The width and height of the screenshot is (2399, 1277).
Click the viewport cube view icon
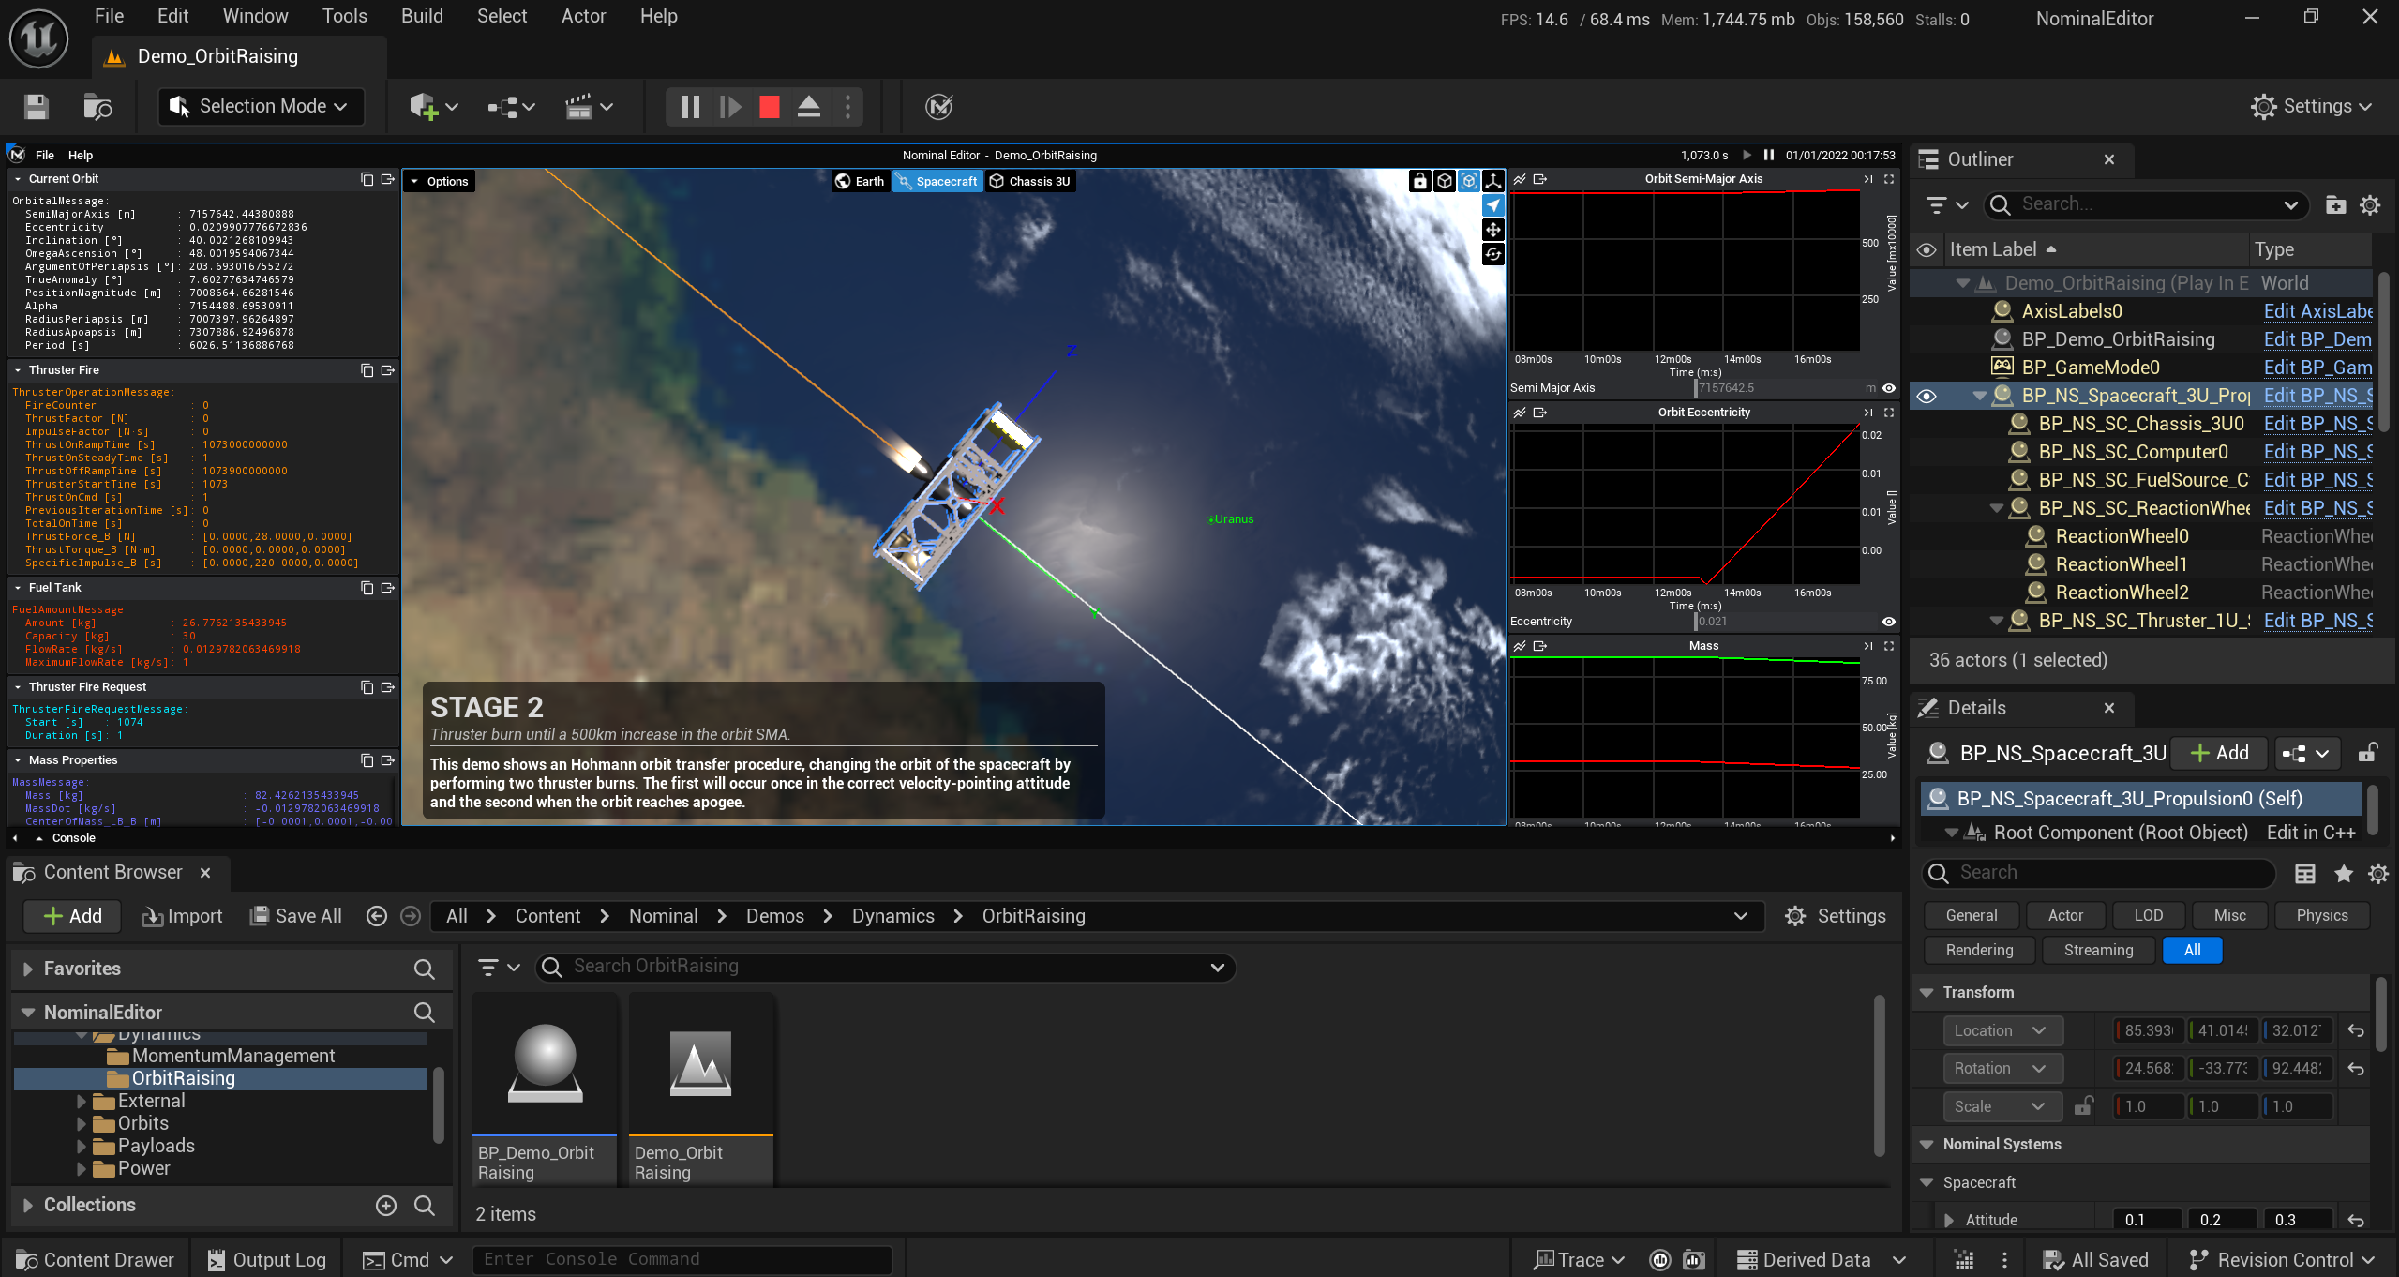coord(1444,181)
